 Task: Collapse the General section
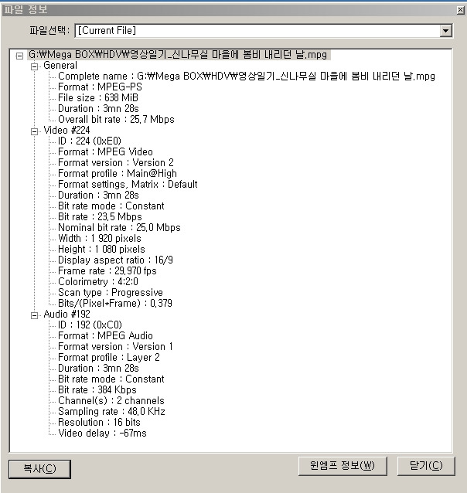pyautogui.click(x=34, y=66)
